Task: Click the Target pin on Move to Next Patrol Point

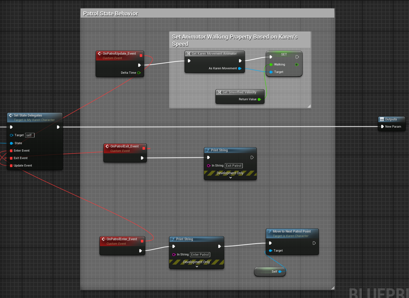Action: pos(270,250)
